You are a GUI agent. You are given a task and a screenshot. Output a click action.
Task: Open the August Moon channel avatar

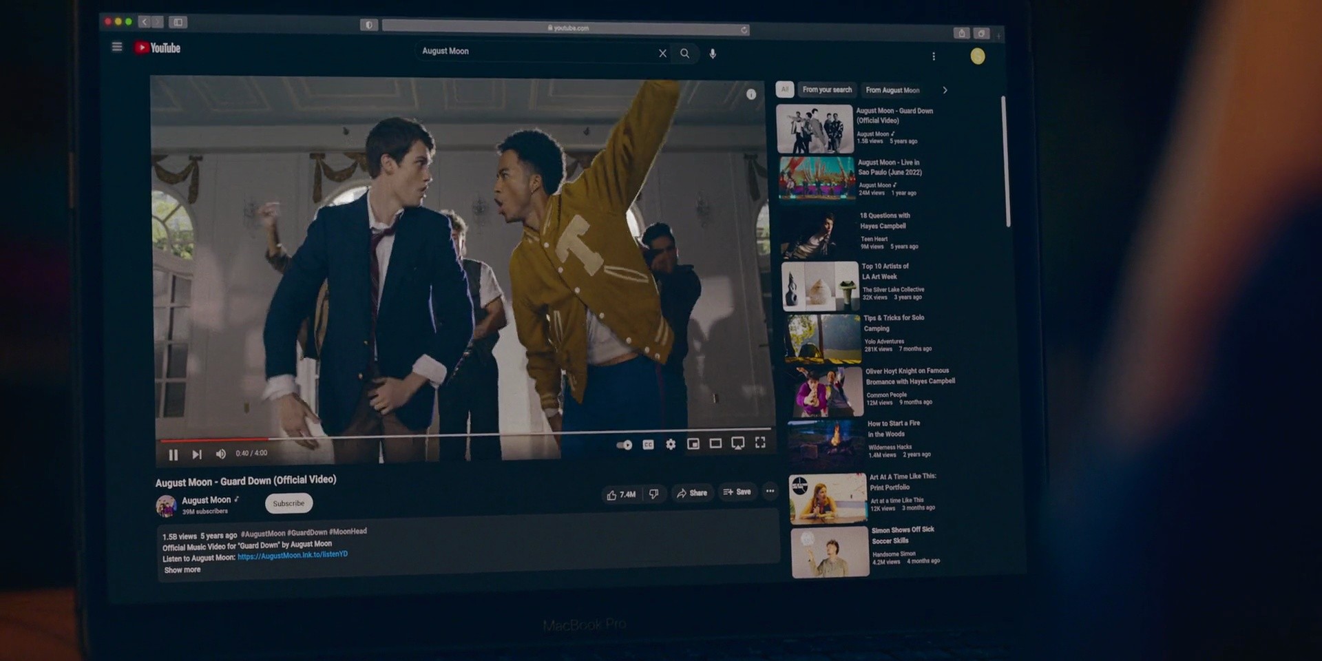tap(166, 506)
